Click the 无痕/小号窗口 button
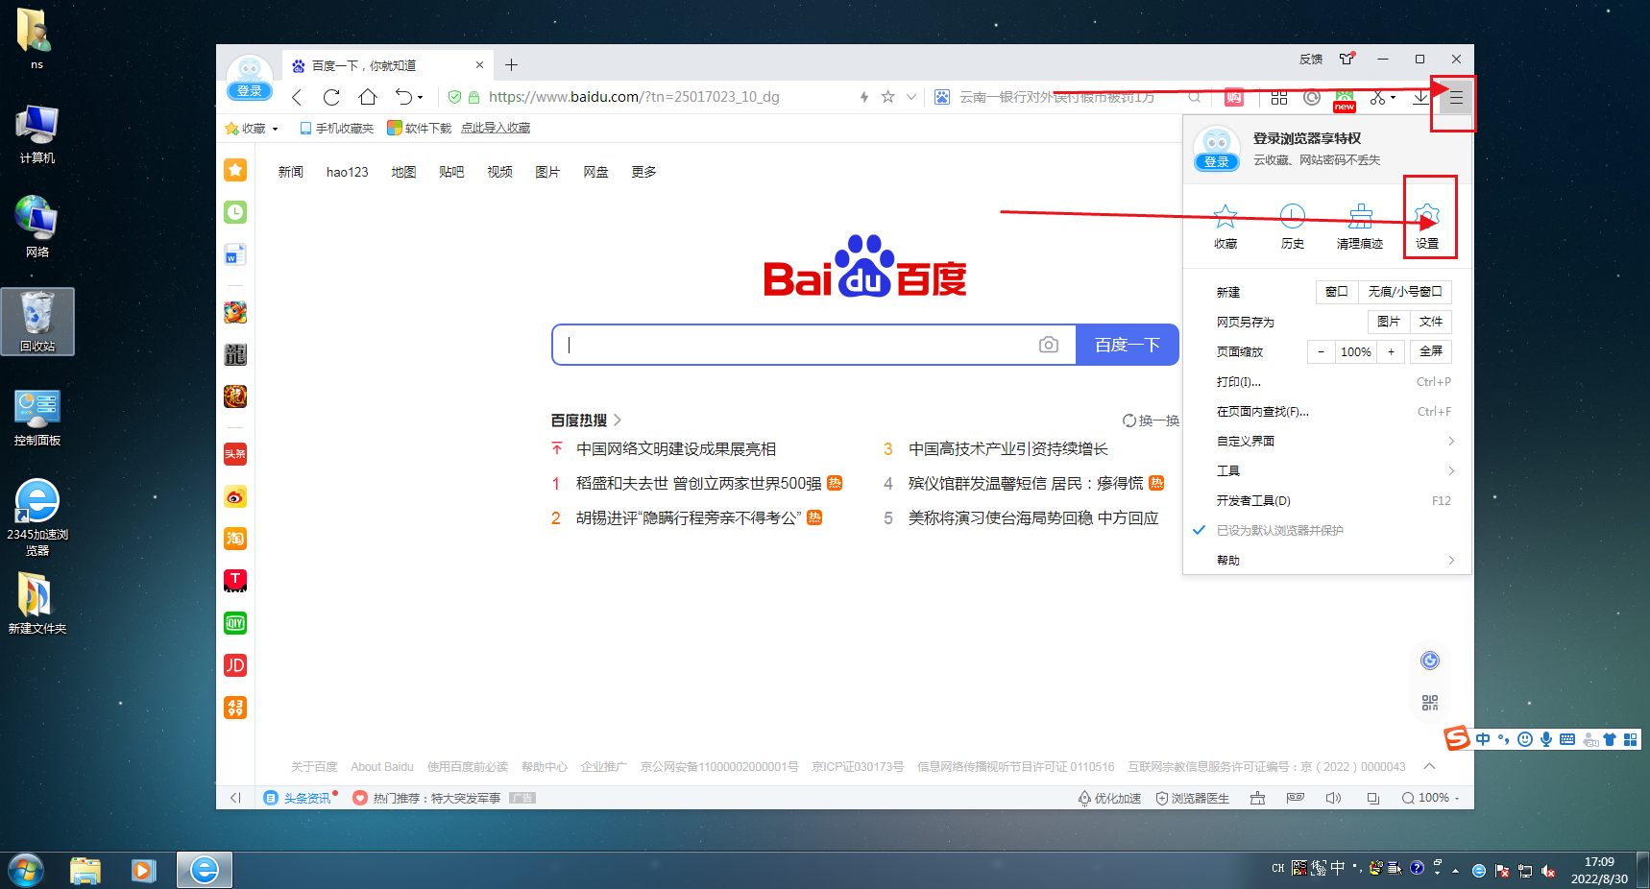Screen dimensions: 1650x889 1405,292
